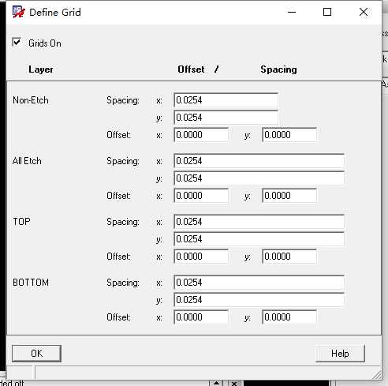Click TOP Offset x field
Image resolution: width=388 pixels, height=386 pixels.
[x=201, y=257]
